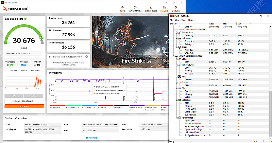Viewport: 272px width, 143px height.
Task: Collapse the GPU Temperatures group under NVIDIA
Action: [x=176, y=65]
